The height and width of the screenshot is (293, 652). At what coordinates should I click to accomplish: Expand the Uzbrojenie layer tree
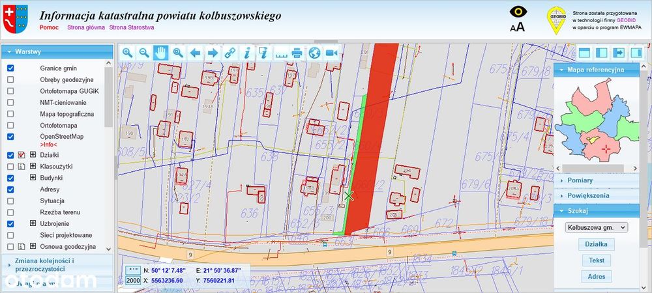point(33,223)
